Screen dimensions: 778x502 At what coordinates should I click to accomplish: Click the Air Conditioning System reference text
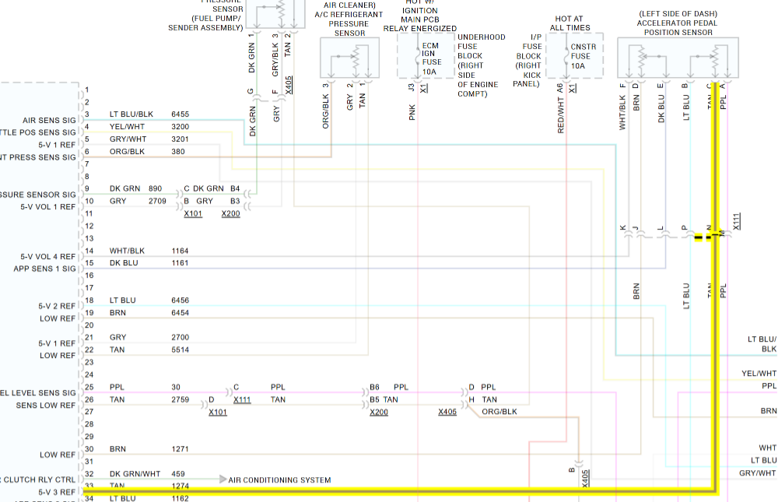(279, 480)
